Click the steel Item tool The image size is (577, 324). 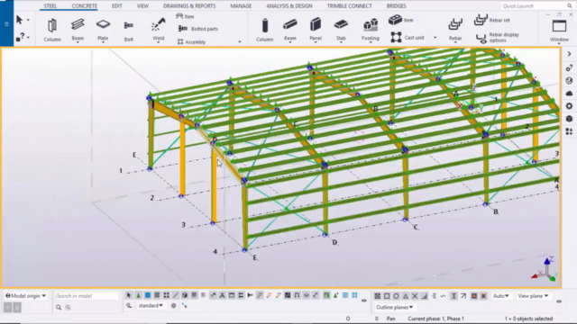pyautogui.click(x=185, y=16)
